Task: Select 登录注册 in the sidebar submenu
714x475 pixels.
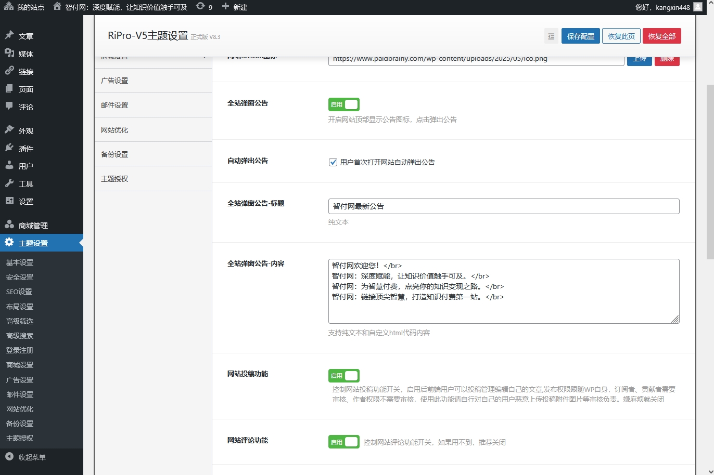Action: pos(20,350)
